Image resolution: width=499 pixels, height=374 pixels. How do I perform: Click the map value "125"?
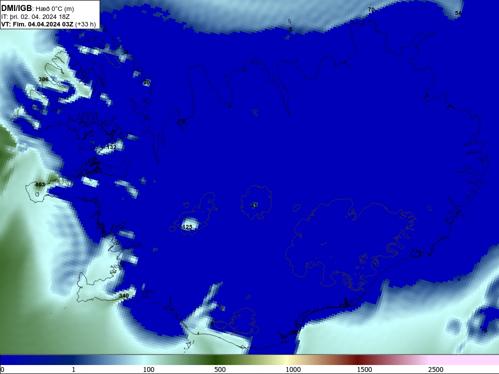(x=188, y=227)
